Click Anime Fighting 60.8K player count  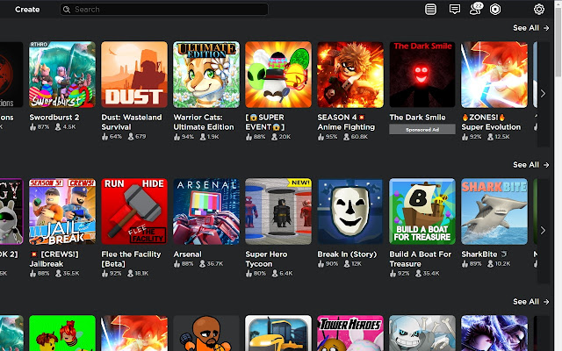356,137
